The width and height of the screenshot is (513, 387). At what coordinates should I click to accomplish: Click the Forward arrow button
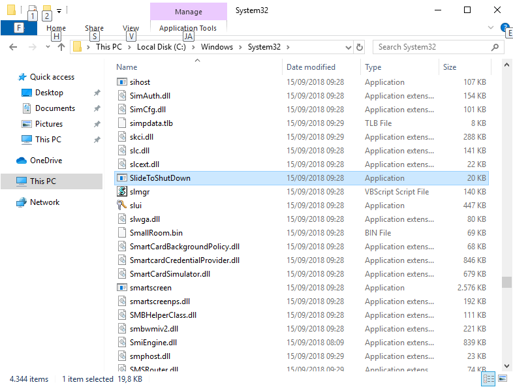pyautogui.click(x=32, y=47)
